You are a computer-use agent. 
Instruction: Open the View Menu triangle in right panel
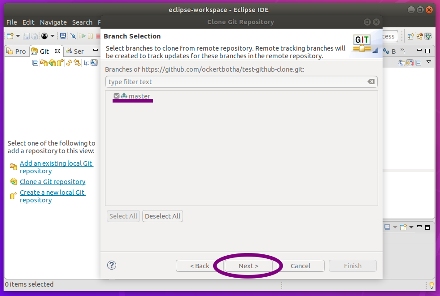pos(428,61)
